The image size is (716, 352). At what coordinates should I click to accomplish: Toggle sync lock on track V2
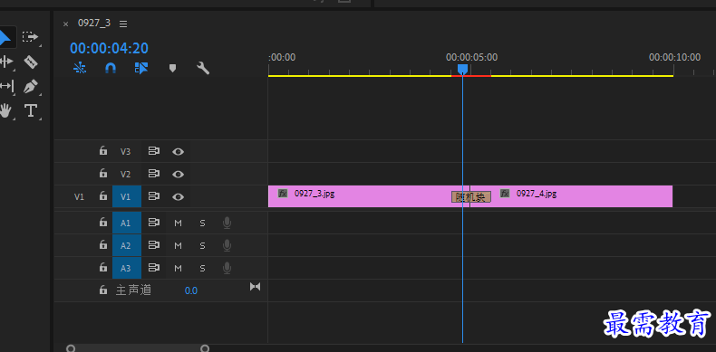tap(154, 174)
